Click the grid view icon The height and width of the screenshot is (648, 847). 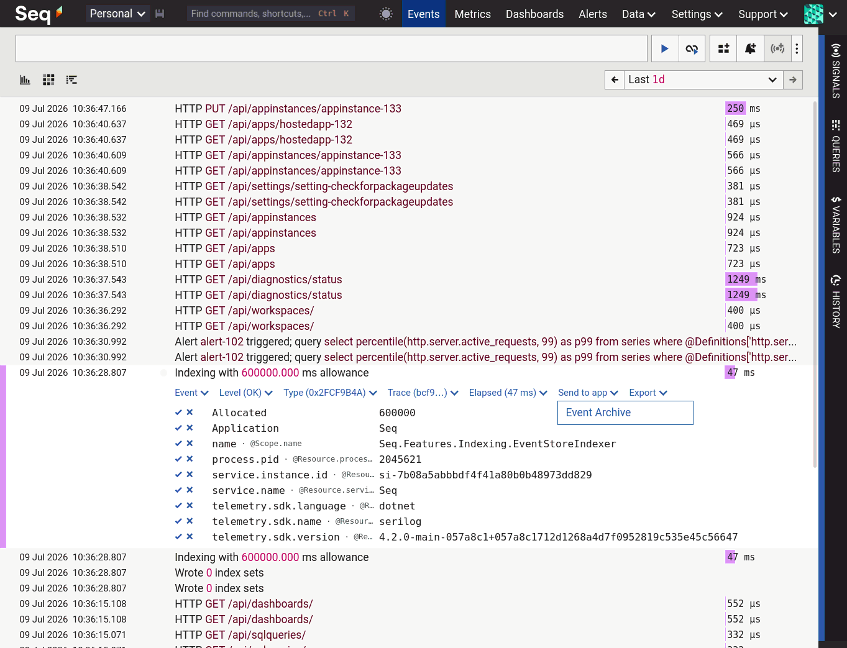click(x=48, y=80)
